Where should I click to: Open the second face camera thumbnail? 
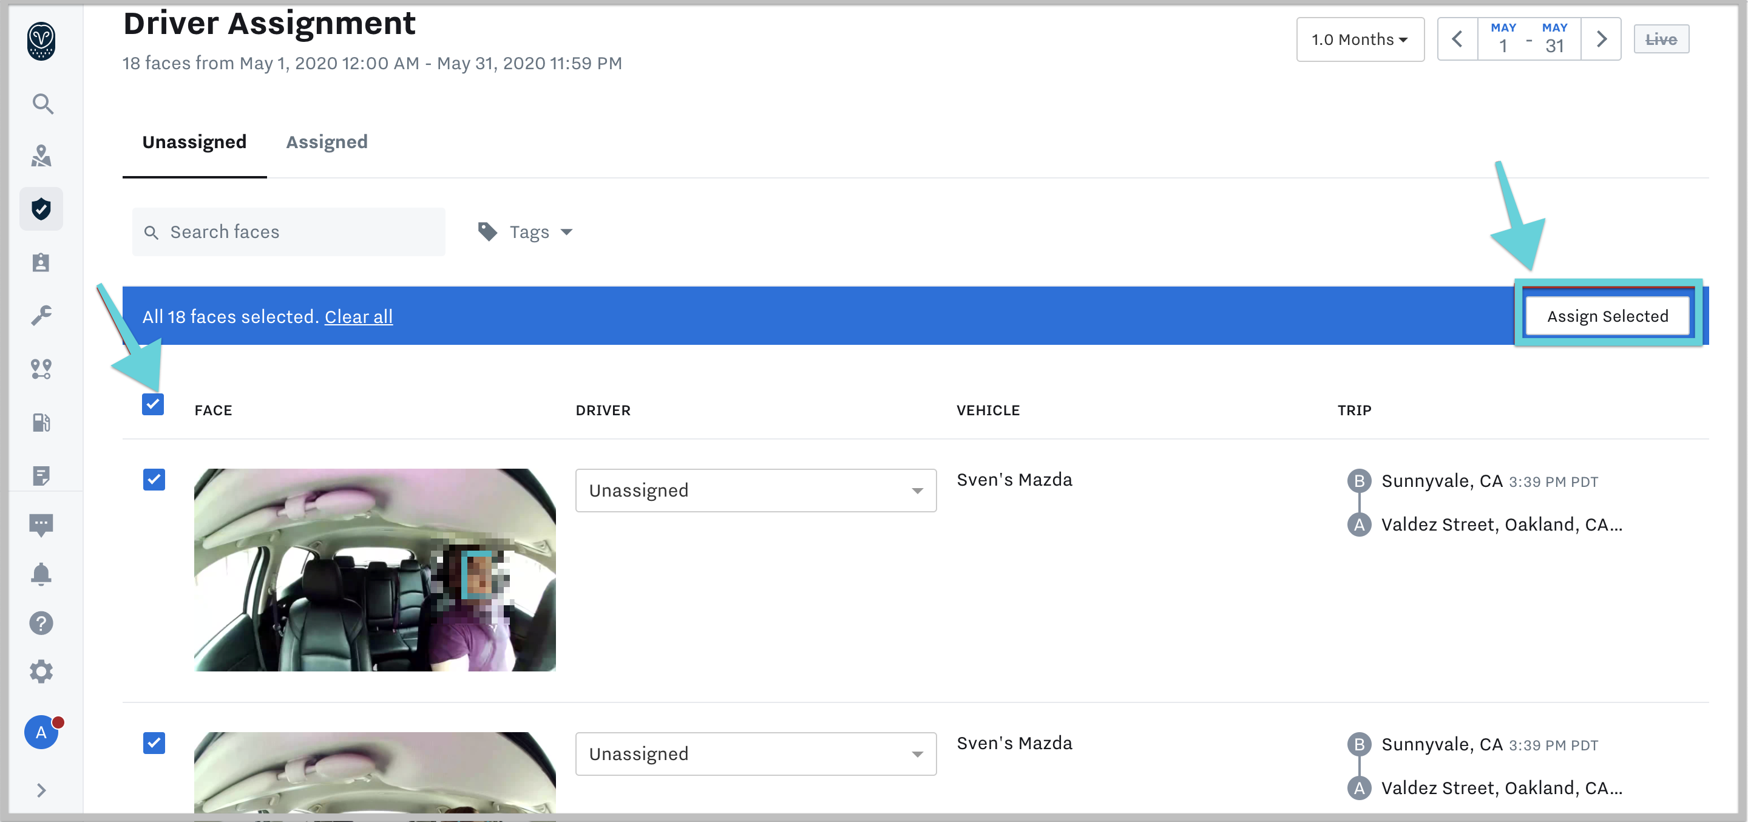click(x=374, y=772)
